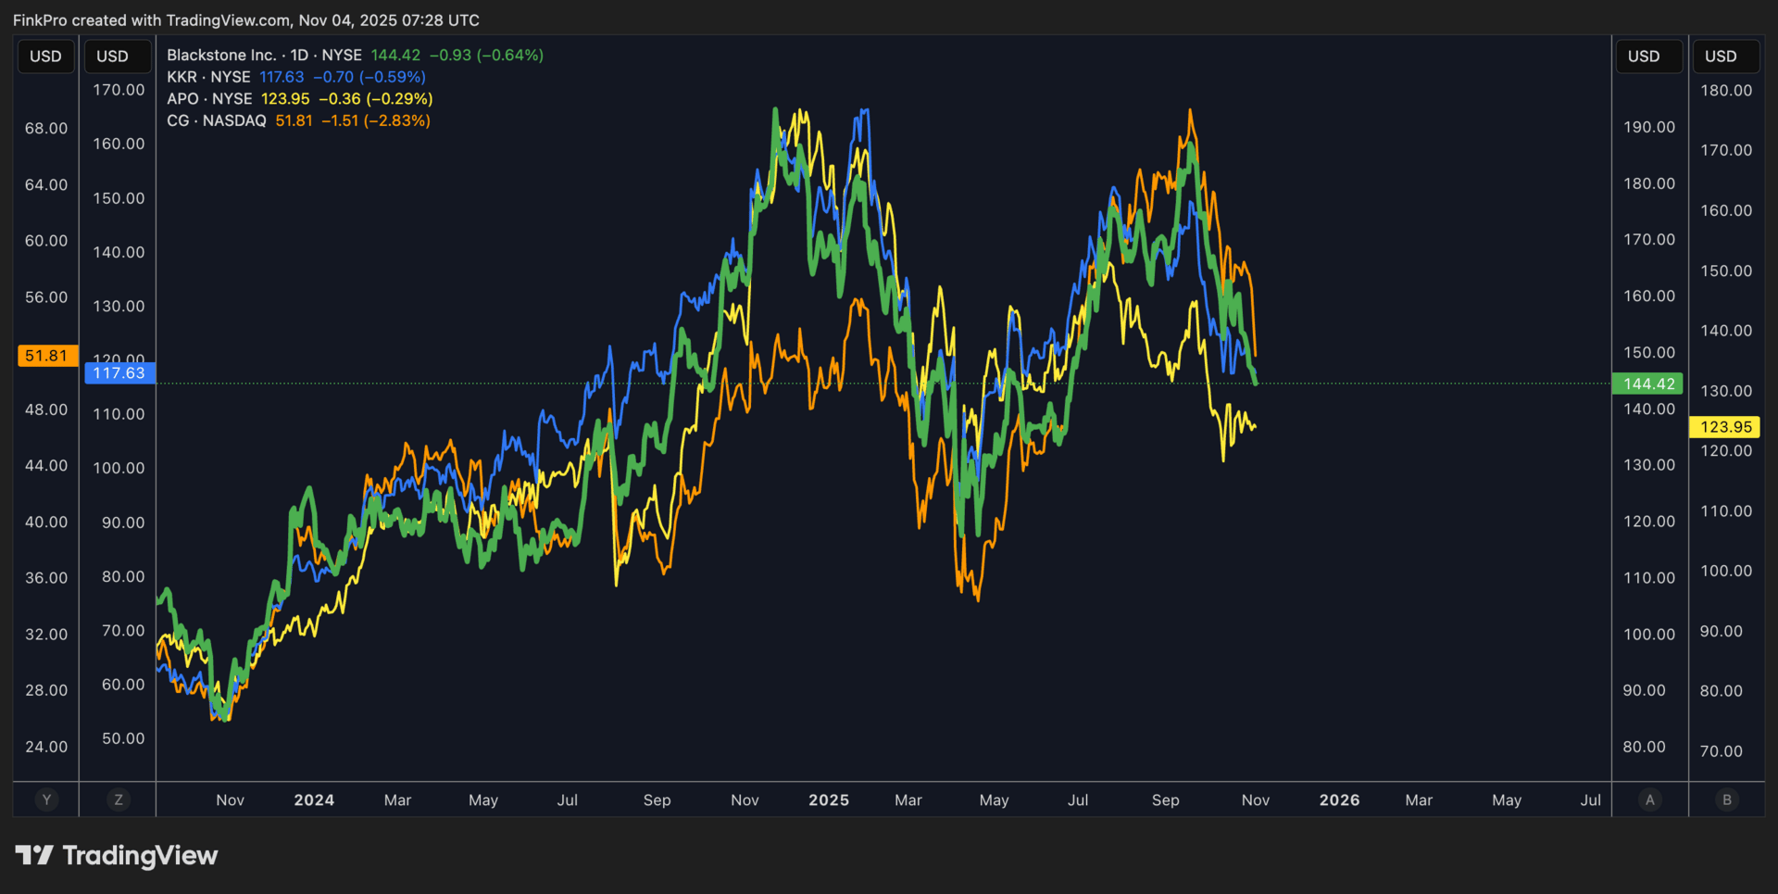The height and width of the screenshot is (894, 1778).
Task: Click the Z scale letter button
Action: coord(118,800)
